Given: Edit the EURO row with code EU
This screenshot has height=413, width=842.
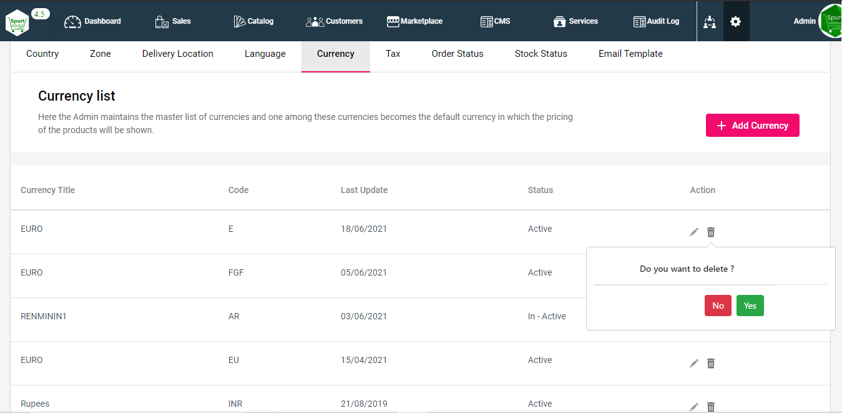Looking at the screenshot, I should pos(694,363).
